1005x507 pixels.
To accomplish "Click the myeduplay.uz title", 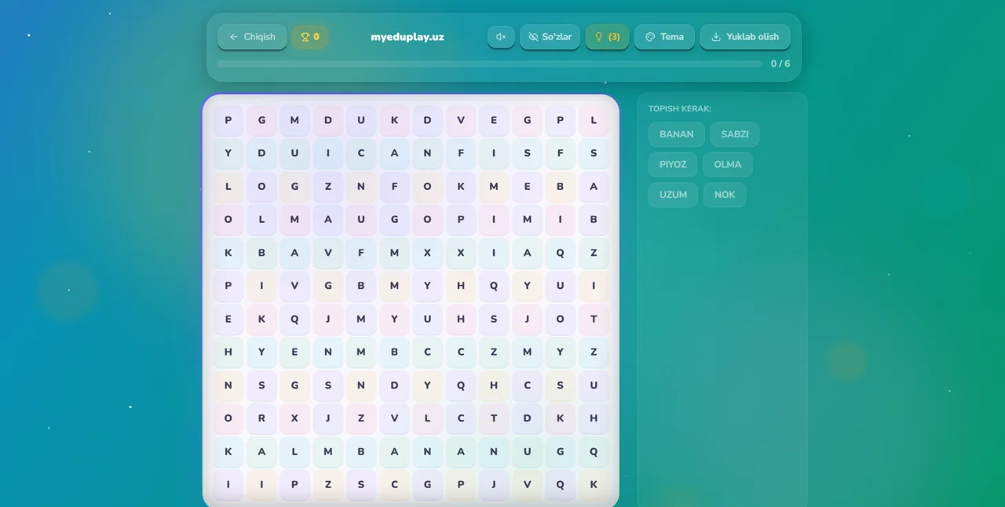I will pos(407,37).
